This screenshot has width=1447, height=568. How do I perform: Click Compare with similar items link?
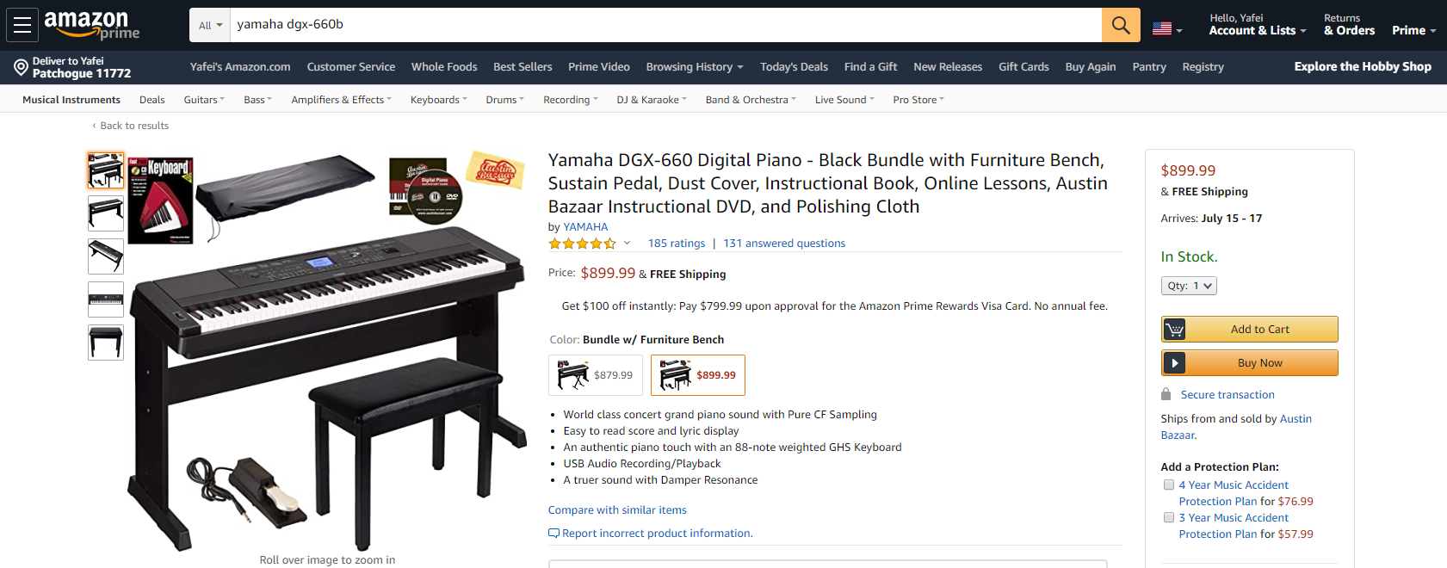click(617, 510)
